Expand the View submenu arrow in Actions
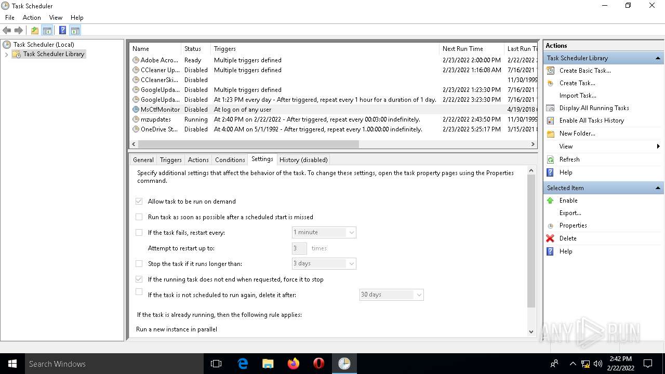 [x=658, y=146]
